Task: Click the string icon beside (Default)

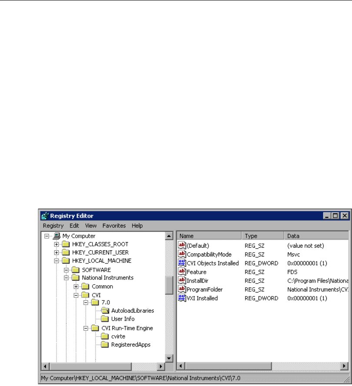Action: pos(182,245)
